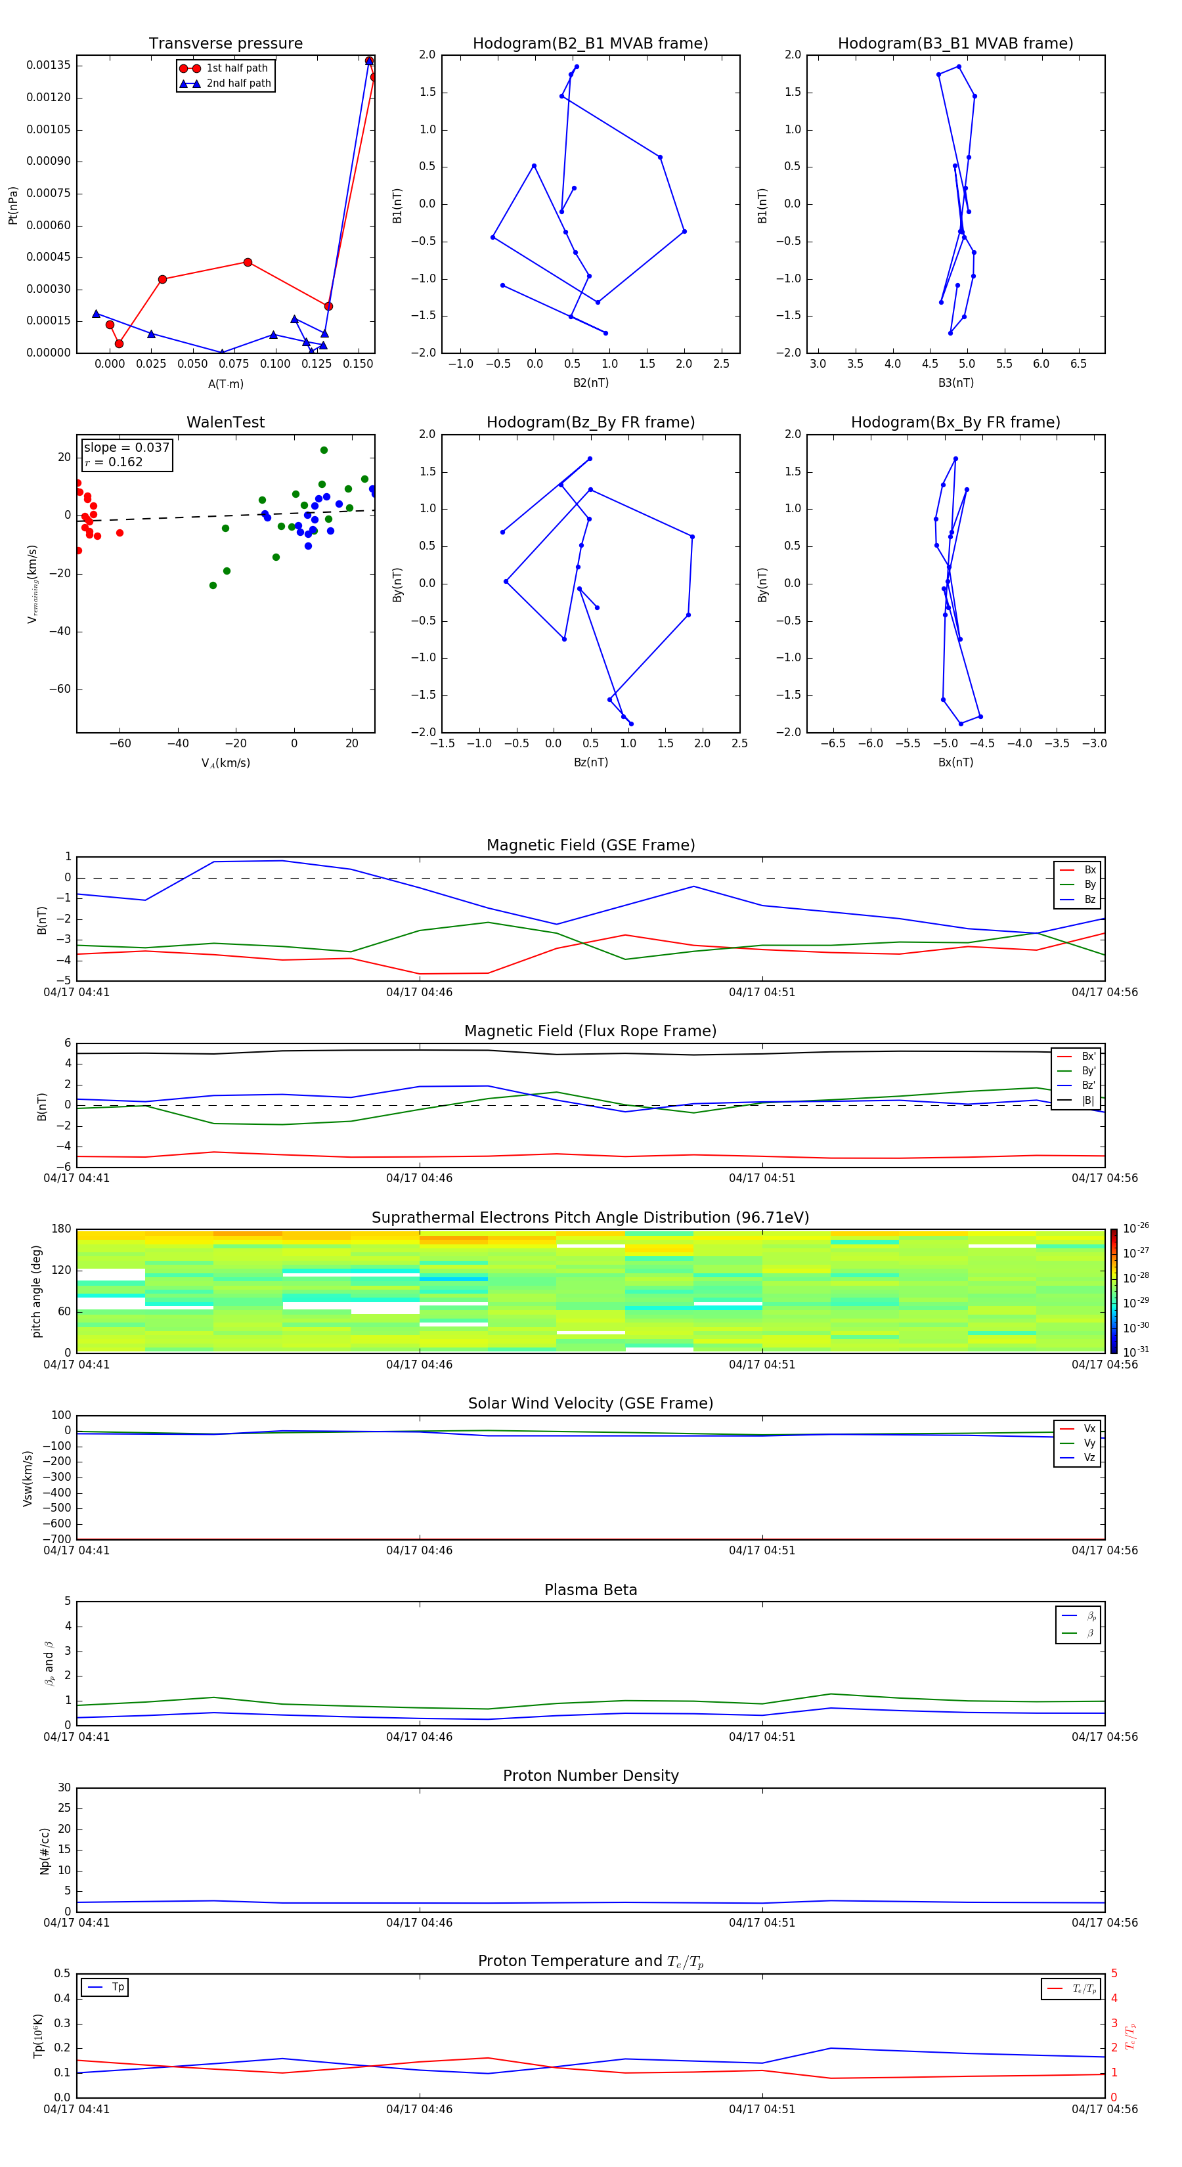Viewport: 1182px width, 2167px height.
Task: Click the 'Hodogram(Bx_By FR frame)' title
Action: [955, 422]
